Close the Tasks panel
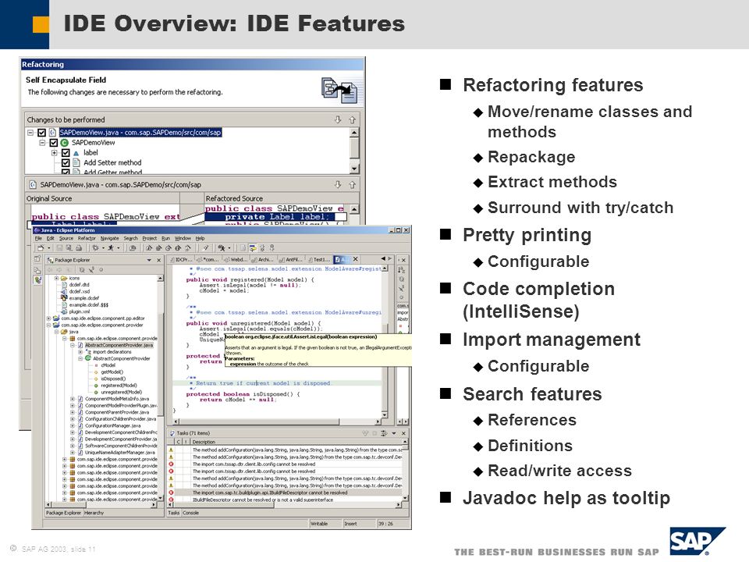The height and width of the screenshot is (562, 749). [x=403, y=433]
